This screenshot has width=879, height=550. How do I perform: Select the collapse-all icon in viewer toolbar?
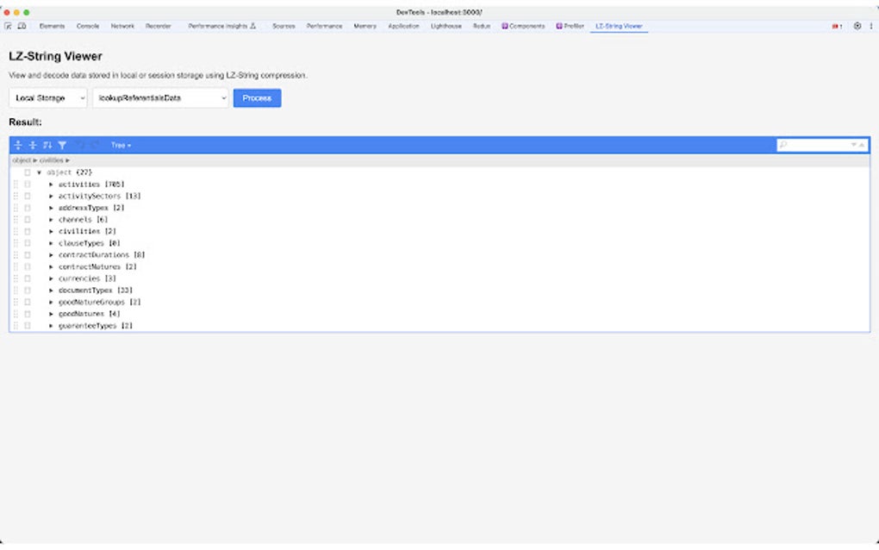pos(32,145)
